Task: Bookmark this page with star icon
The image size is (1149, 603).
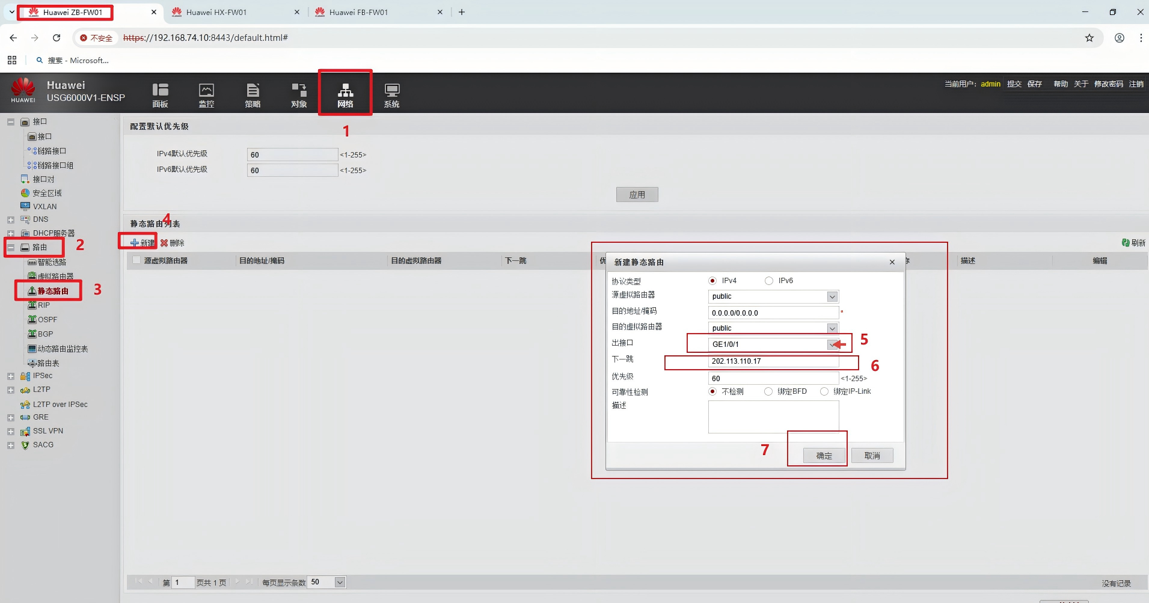Action: 1089,38
